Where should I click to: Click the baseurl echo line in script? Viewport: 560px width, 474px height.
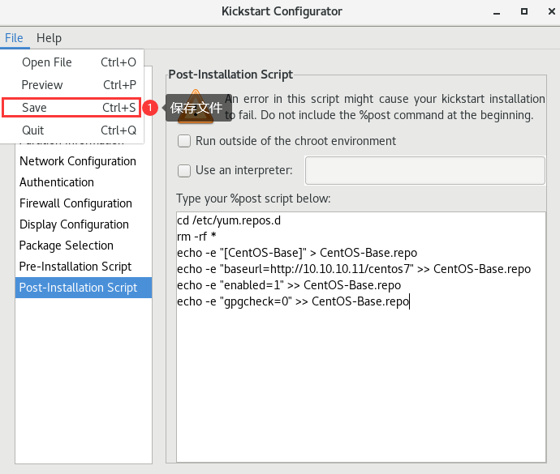coord(354,269)
